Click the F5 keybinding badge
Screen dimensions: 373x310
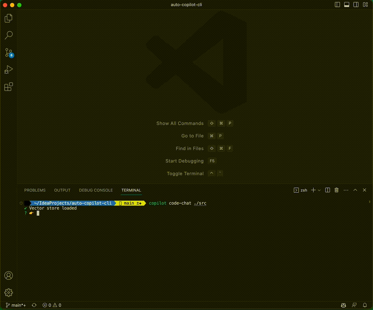[x=212, y=161]
